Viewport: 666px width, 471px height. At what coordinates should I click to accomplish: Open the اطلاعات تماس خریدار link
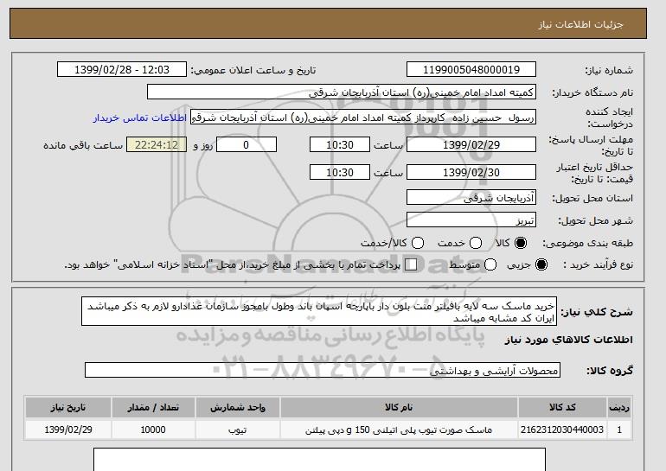pyautogui.click(x=140, y=118)
